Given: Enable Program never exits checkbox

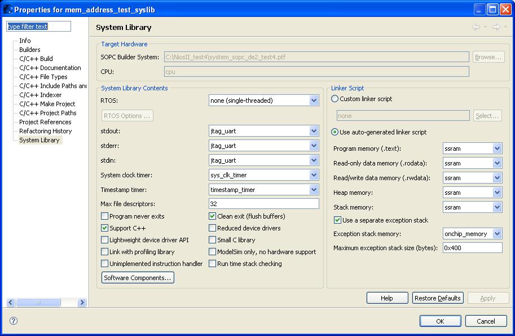Looking at the screenshot, I should 105,216.
